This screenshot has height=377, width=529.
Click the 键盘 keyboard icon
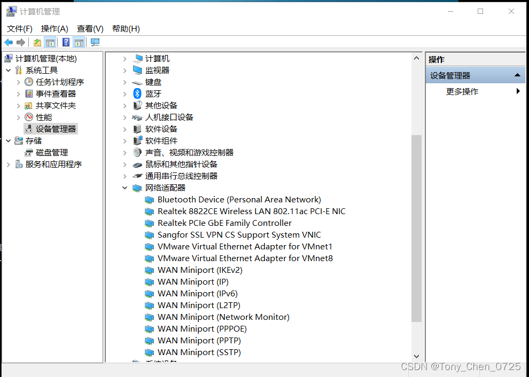coord(137,82)
